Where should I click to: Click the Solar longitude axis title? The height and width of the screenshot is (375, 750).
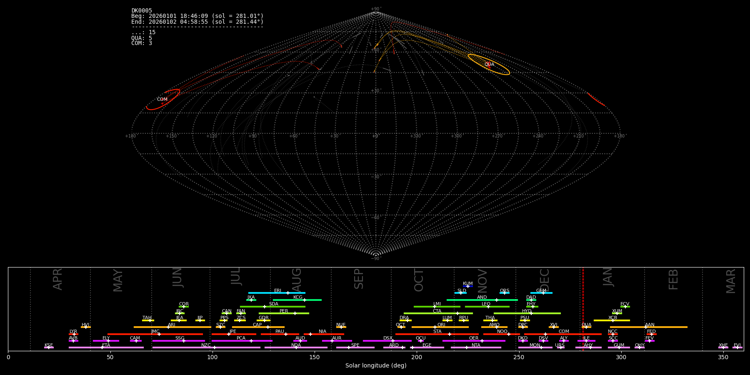coord(376,366)
